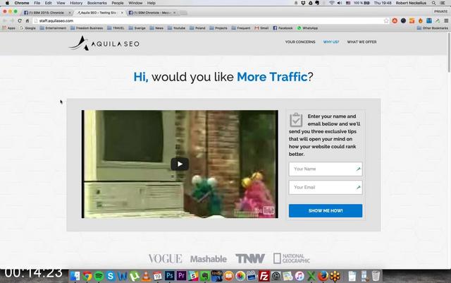The width and height of the screenshot is (451, 283).
Task: Open Skype from the Dock
Action: (x=111, y=276)
